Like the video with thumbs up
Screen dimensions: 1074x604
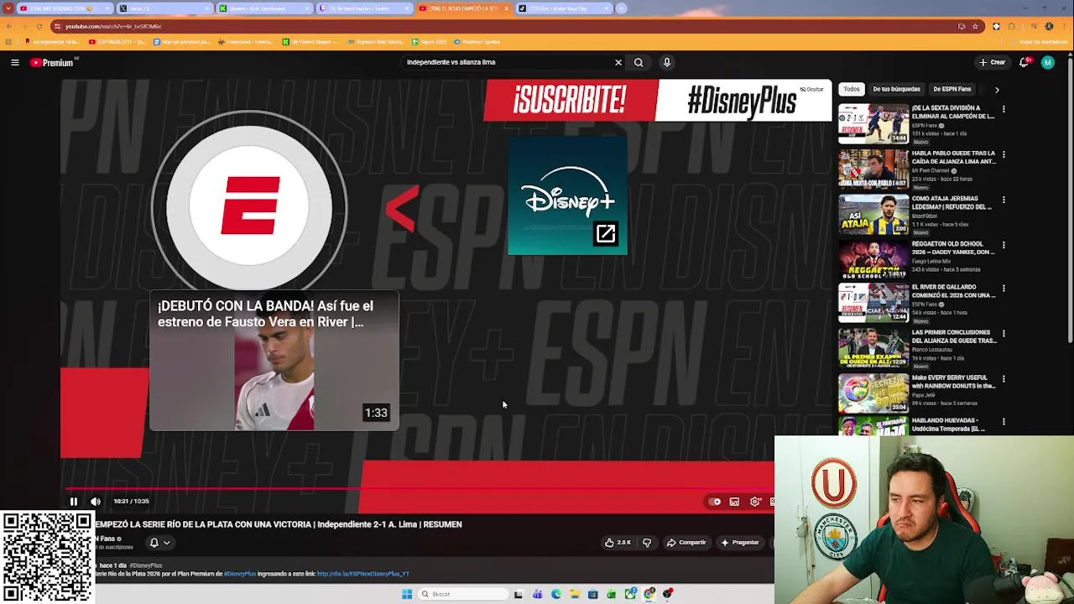click(618, 543)
